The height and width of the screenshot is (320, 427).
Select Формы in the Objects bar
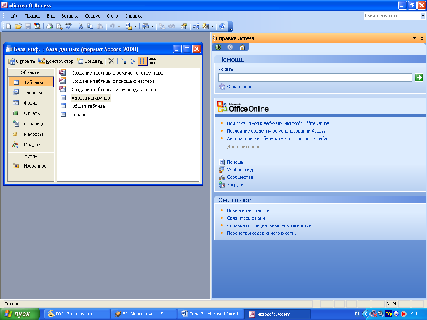(x=30, y=103)
